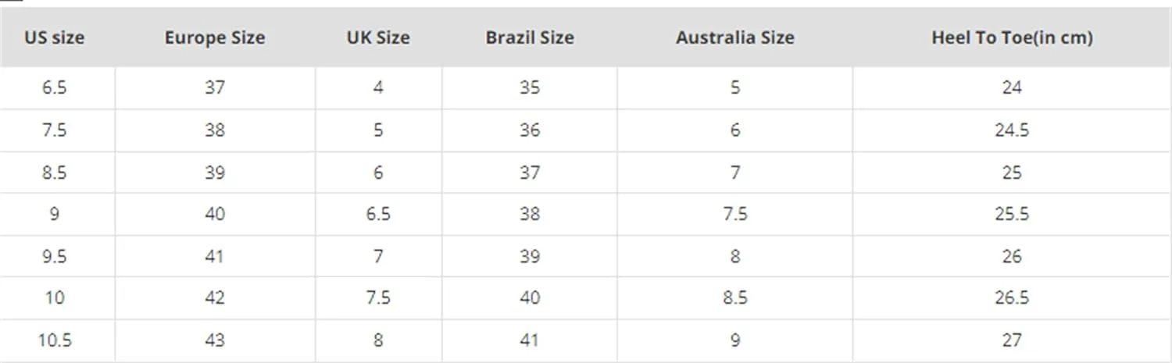Click Australia size 8.5 cell

tap(735, 298)
